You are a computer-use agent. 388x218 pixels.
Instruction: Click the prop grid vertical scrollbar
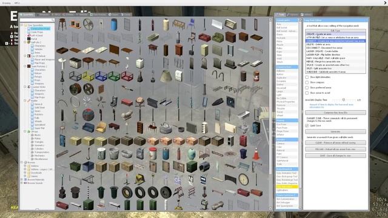(x=270, y=114)
